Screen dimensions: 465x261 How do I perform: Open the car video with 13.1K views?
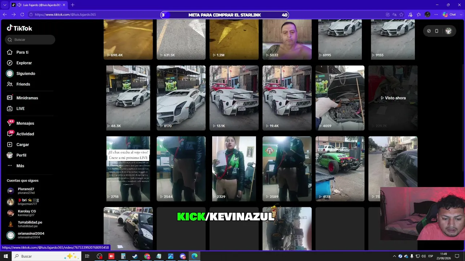pyautogui.click(x=234, y=98)
